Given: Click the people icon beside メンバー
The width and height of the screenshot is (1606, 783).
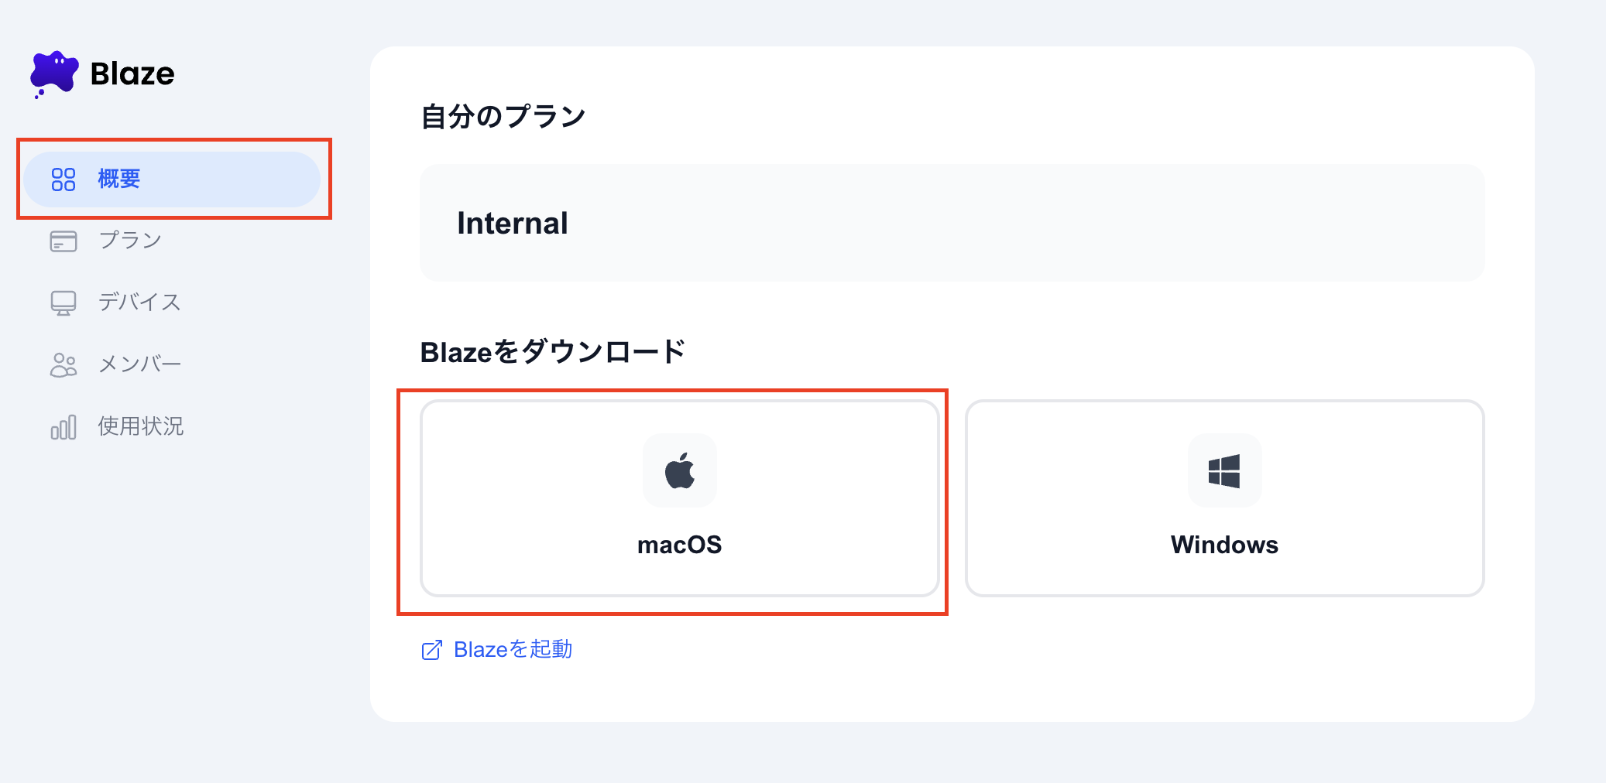Looking at the screenshot, I should point(63,365).
